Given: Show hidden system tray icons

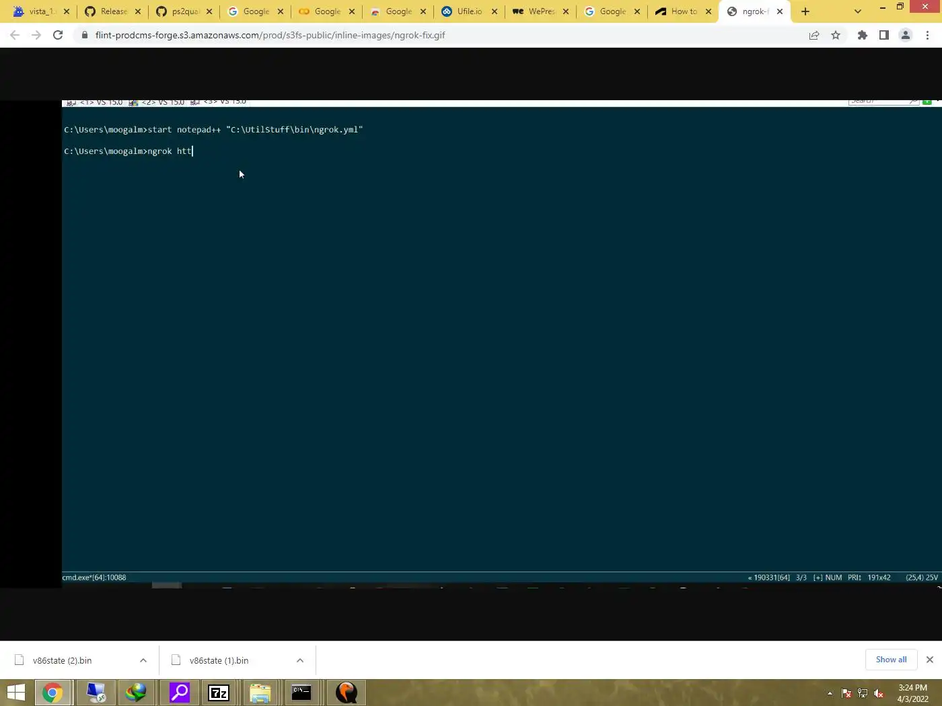Looking at the screenshot, I should click(x=830, y=693).
